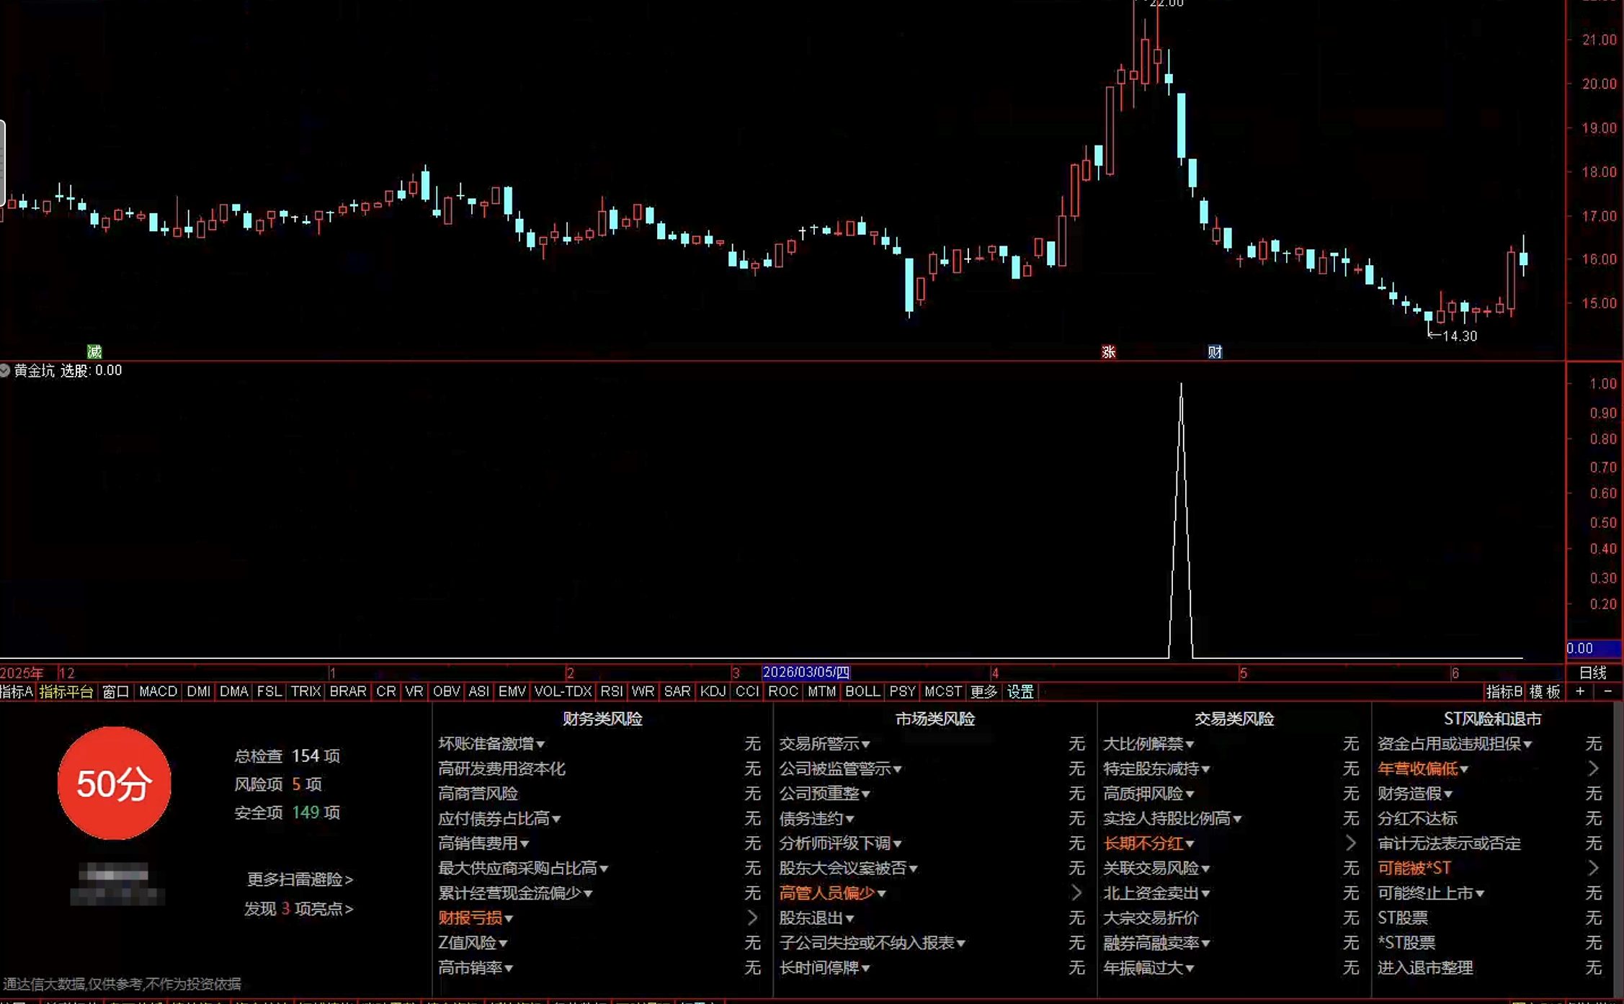
Task: Open the 更多 indicators button
Action: coord(983,691)
